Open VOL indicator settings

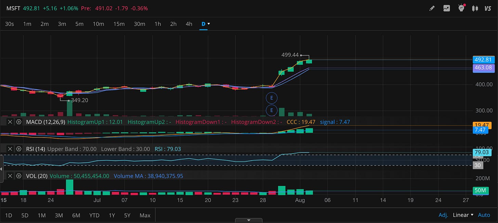(x=19, y=176)
